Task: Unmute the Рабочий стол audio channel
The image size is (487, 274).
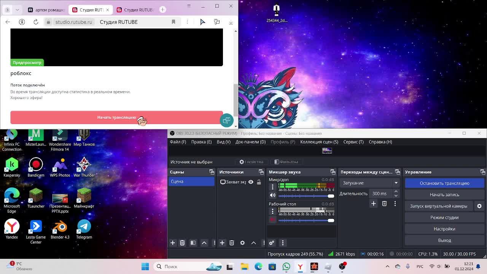Action: (x=272, y=220)
